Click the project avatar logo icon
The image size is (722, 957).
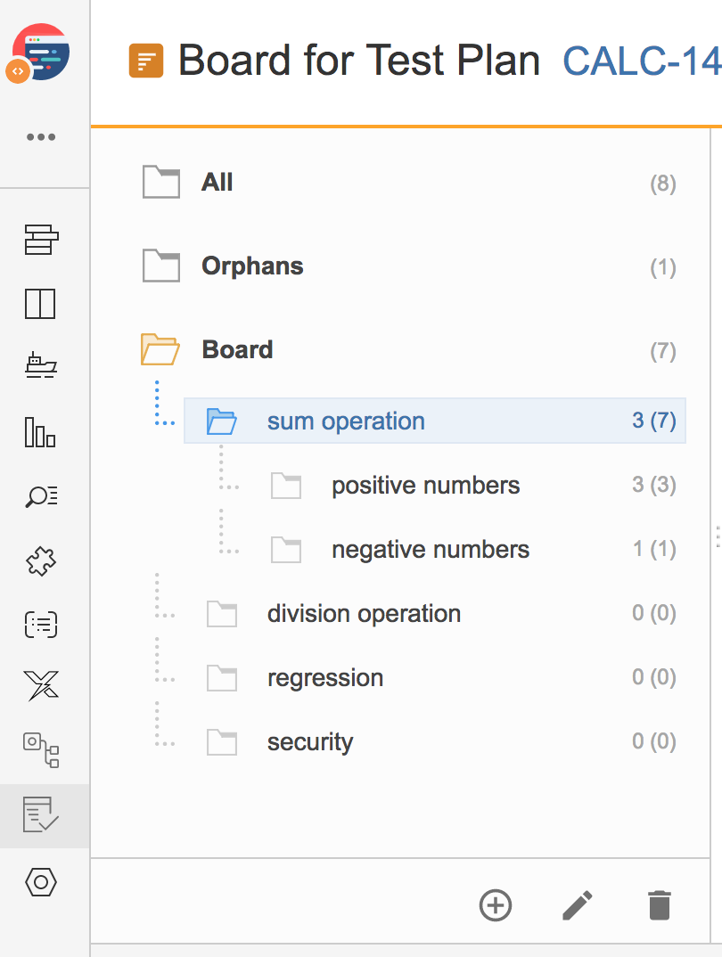[40, 53]
